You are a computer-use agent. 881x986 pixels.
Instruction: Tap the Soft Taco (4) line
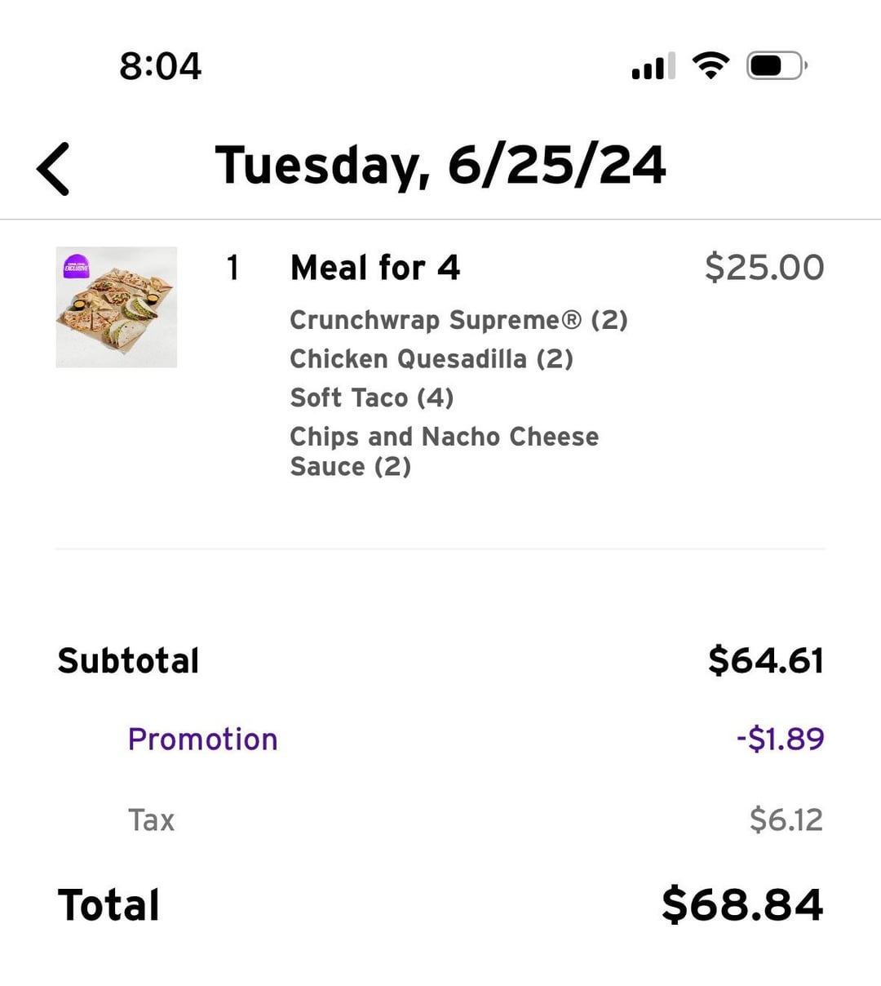[372, 398]
